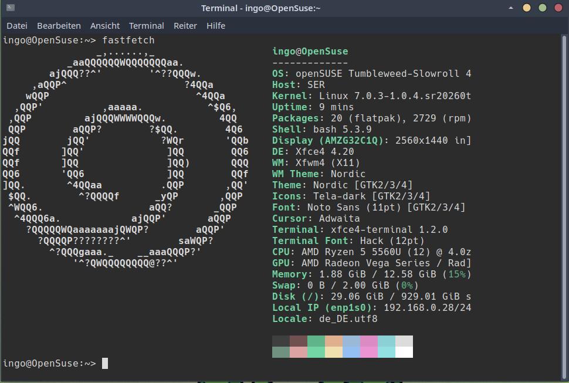Click the white color block, bottom row

tap(404, 352)
